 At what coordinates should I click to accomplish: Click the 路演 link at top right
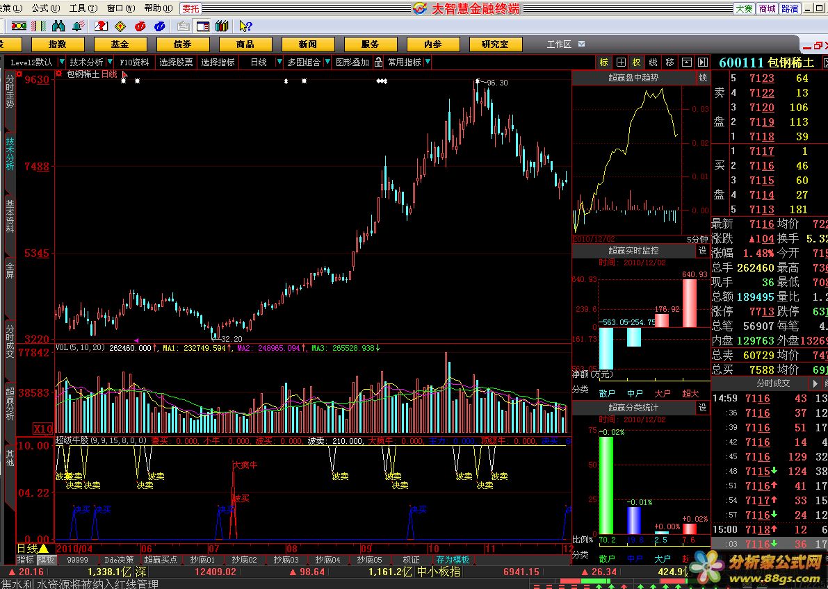point(790,8)
